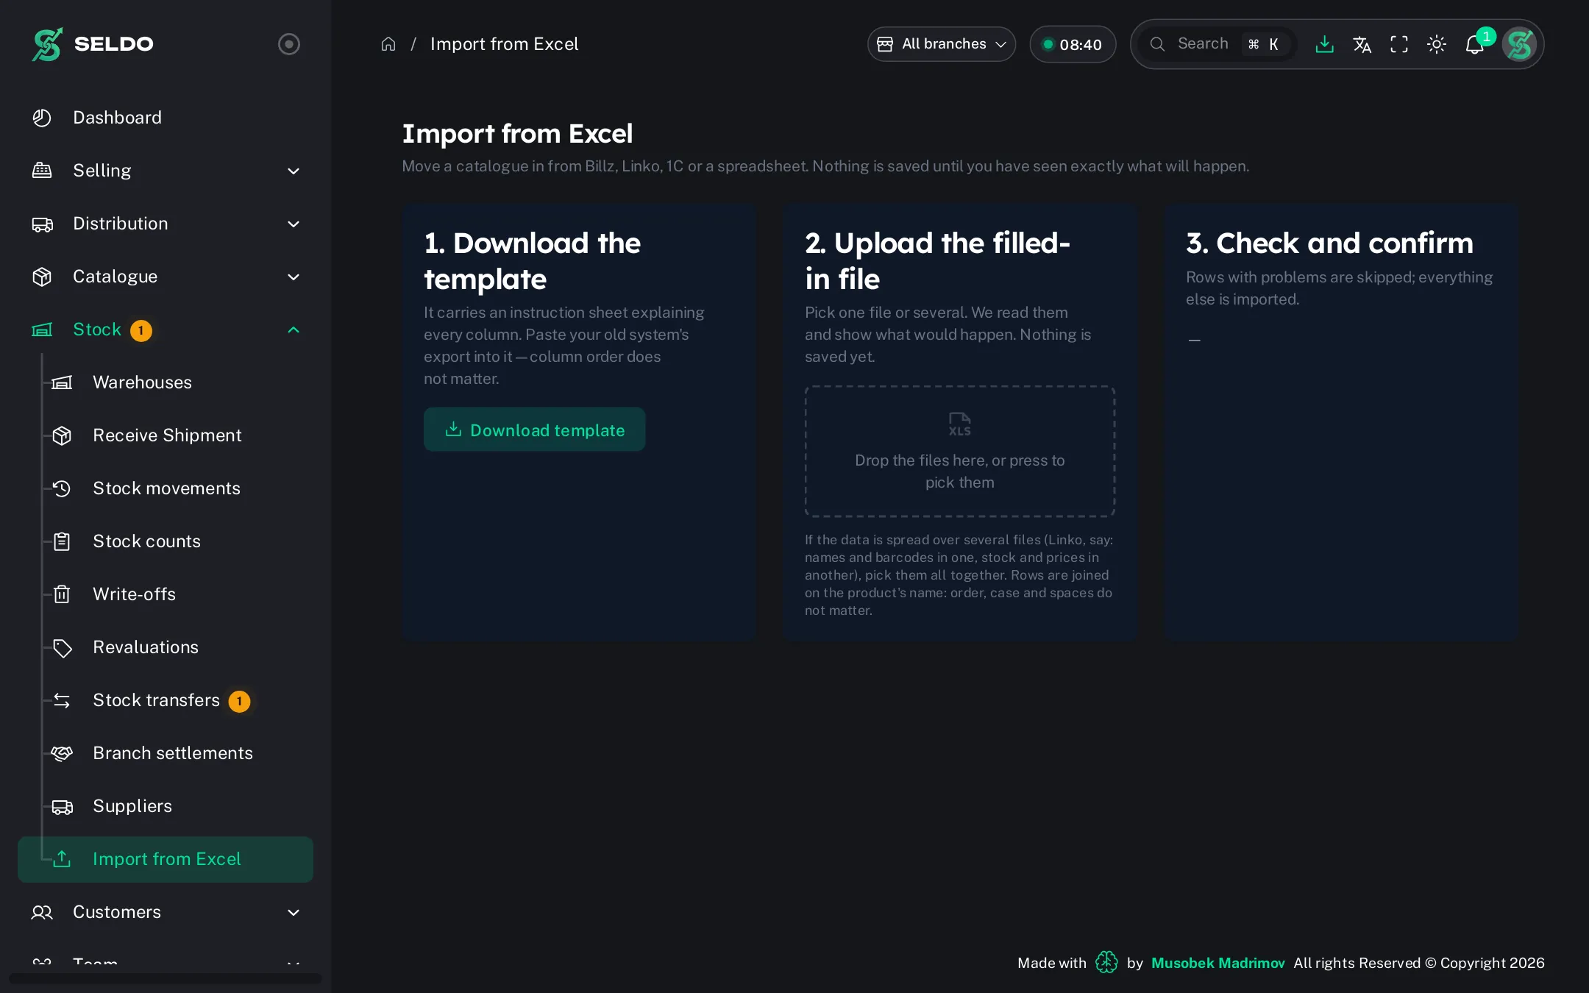Select Import from Excel in sidebar
The width and height of the screenshot is (1589, 993).
(x=166, y=859)
